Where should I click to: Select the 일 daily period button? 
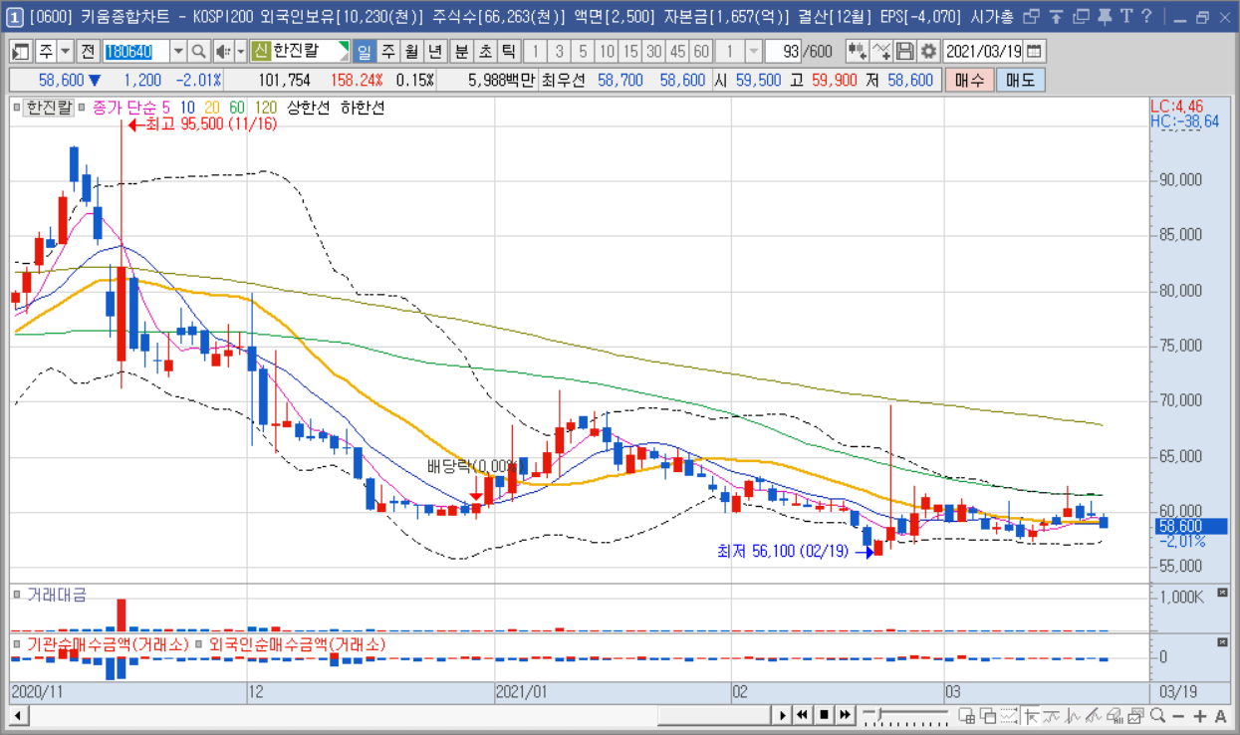coord(364,51)
